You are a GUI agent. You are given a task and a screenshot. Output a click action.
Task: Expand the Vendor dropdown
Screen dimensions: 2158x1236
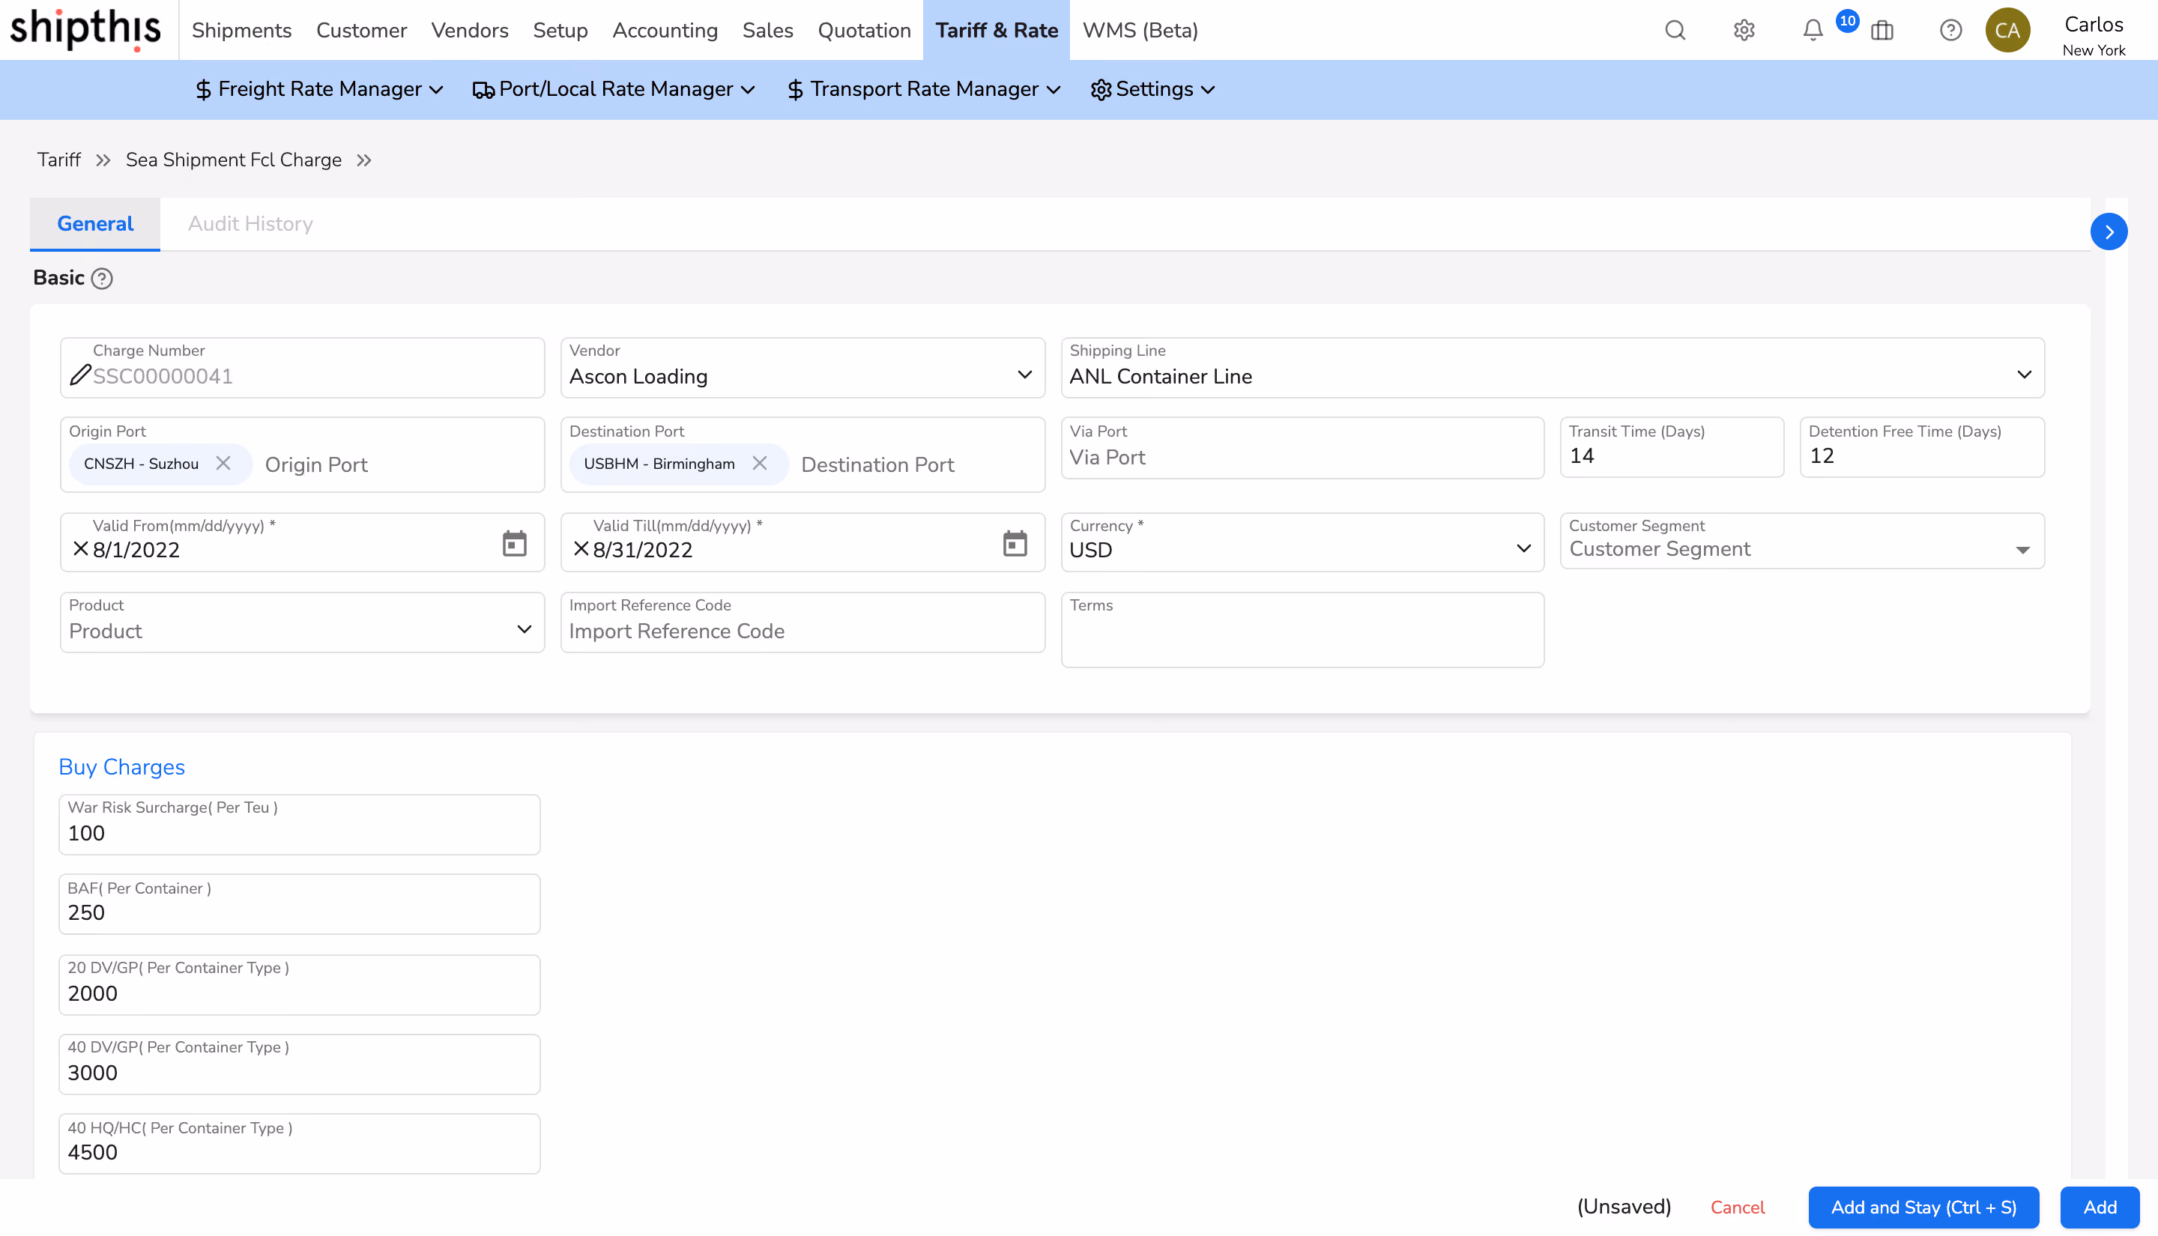tap(1024, 375)
